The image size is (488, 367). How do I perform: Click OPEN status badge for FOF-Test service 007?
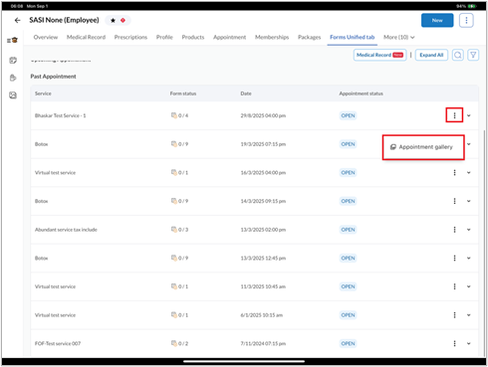click(348, 343)
